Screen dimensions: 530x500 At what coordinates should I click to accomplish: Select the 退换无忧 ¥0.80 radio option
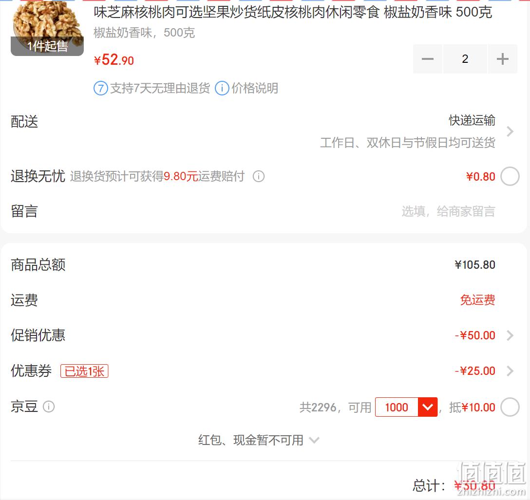coord(510,176)
